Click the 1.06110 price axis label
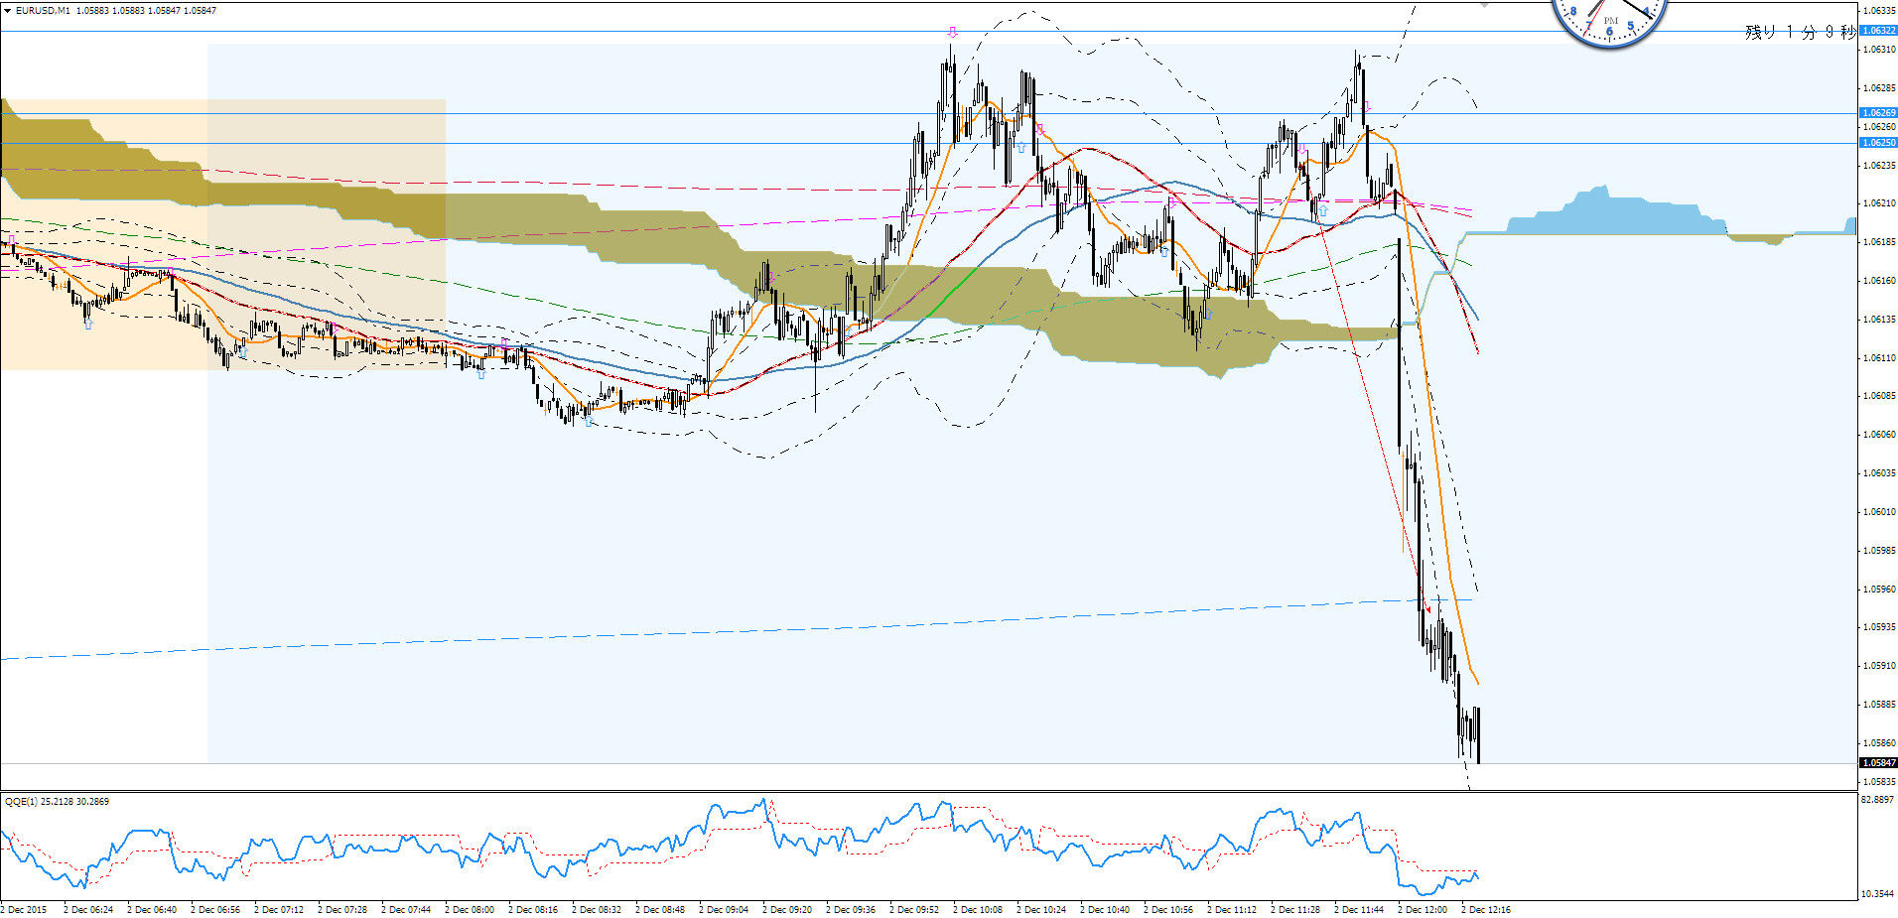The height and width of the screenshot is (918, 1898). 1877,358
